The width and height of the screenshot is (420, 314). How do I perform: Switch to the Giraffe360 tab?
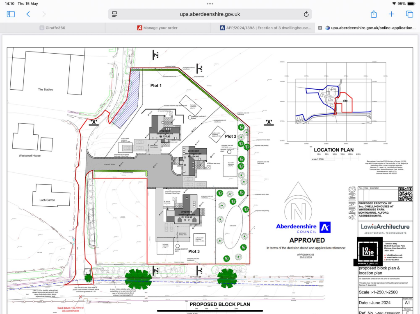(52, 28)
